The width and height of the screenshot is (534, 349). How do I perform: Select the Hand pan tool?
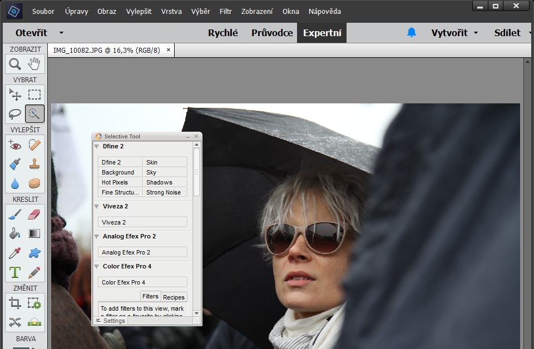click(x=34, y=64)
